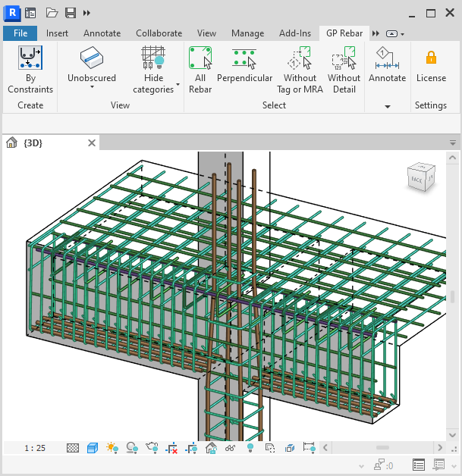This screenshot has width=462, height=476.
Task: Click the Hide categories tool
Action: [153, 70]
